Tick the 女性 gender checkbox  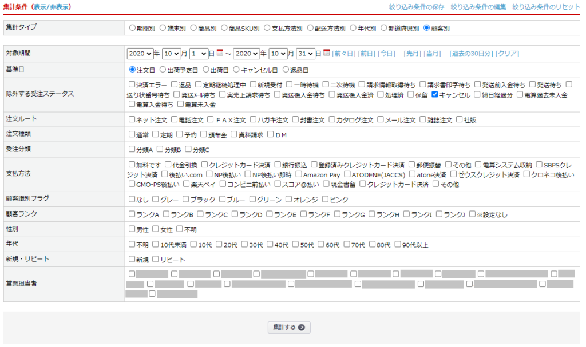(156, 229)
